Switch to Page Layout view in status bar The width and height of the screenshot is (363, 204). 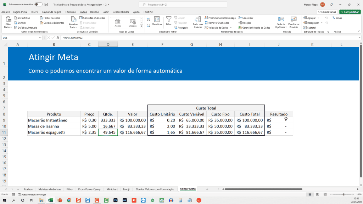coord(318,194)
